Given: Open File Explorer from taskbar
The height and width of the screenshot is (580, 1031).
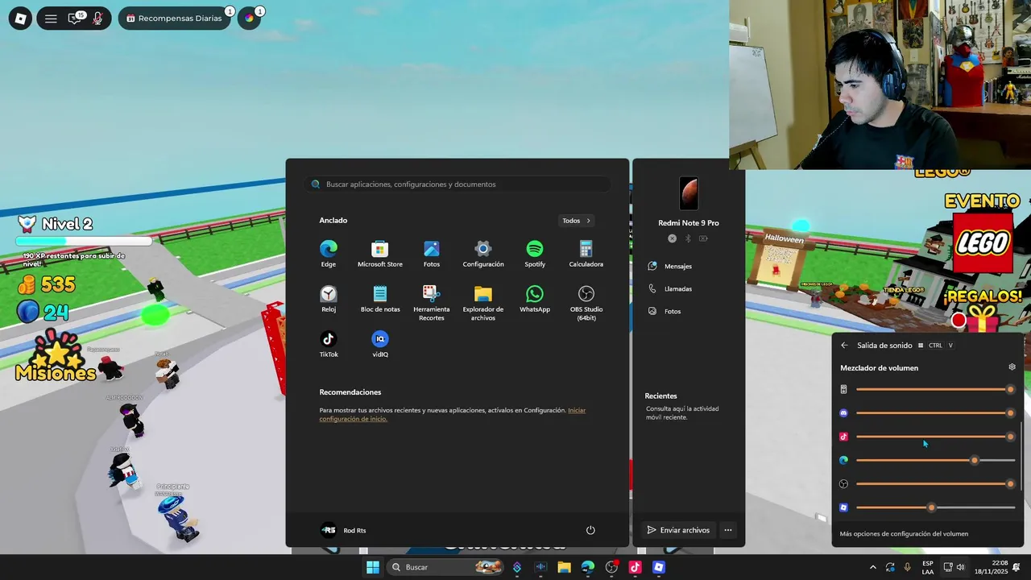Looking at the screenshot, I should (x=564, y=567).
